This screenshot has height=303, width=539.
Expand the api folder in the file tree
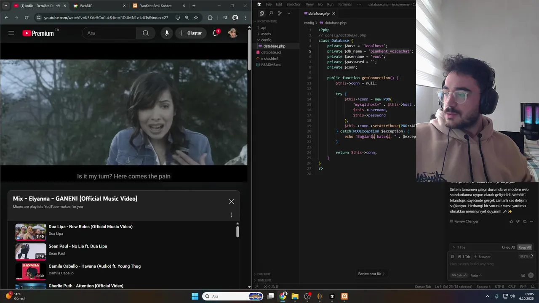pyautogui.click(x=275, y=27)
